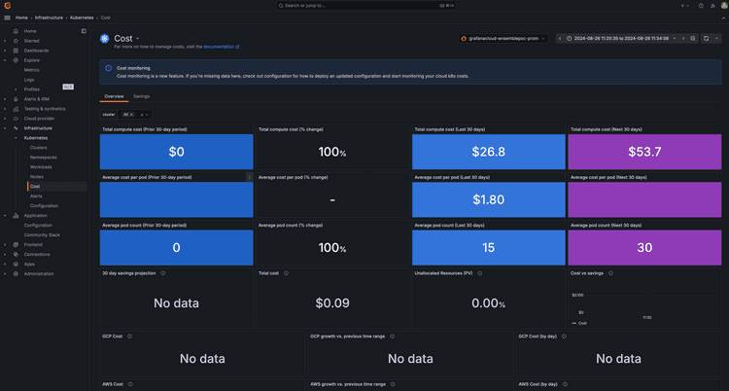Viewport: 729px width, 391px height.
Task: Select the Overview tab
Action: click(x=114, y=96)
